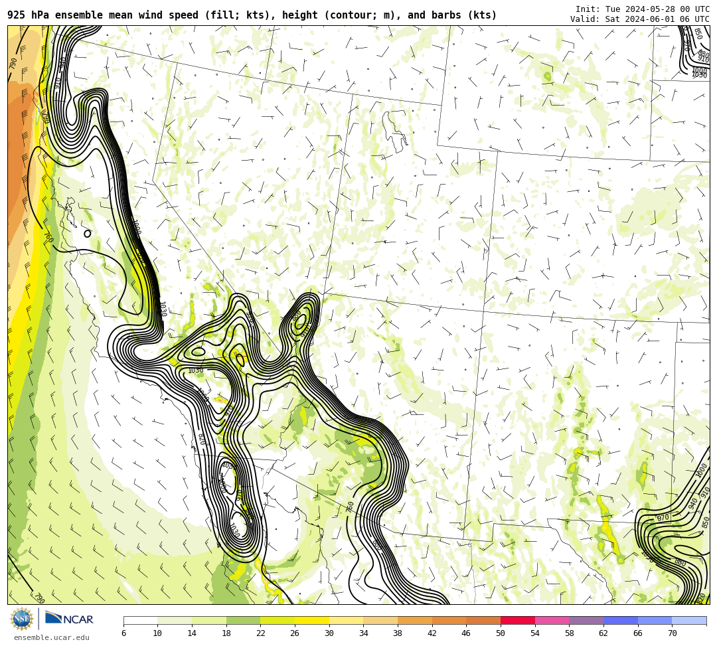This screenshot has width=717, height=646.
Task: Click the 760 contour label near the California coast
Action: pos(48,238)
